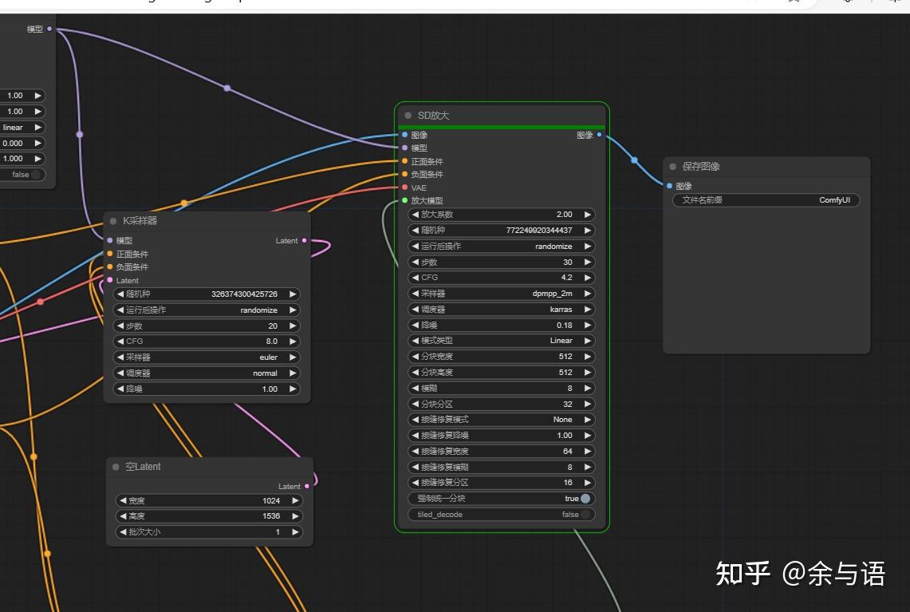This screenshot has width=910, height=612.
Task: Collapse the 空Latent node title dot
Action: coord(115,466)
